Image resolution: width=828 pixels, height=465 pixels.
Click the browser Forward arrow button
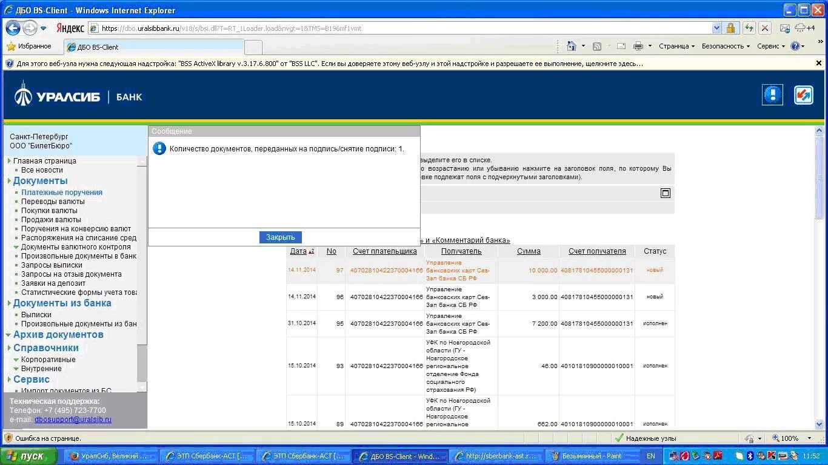pos(30,28)
